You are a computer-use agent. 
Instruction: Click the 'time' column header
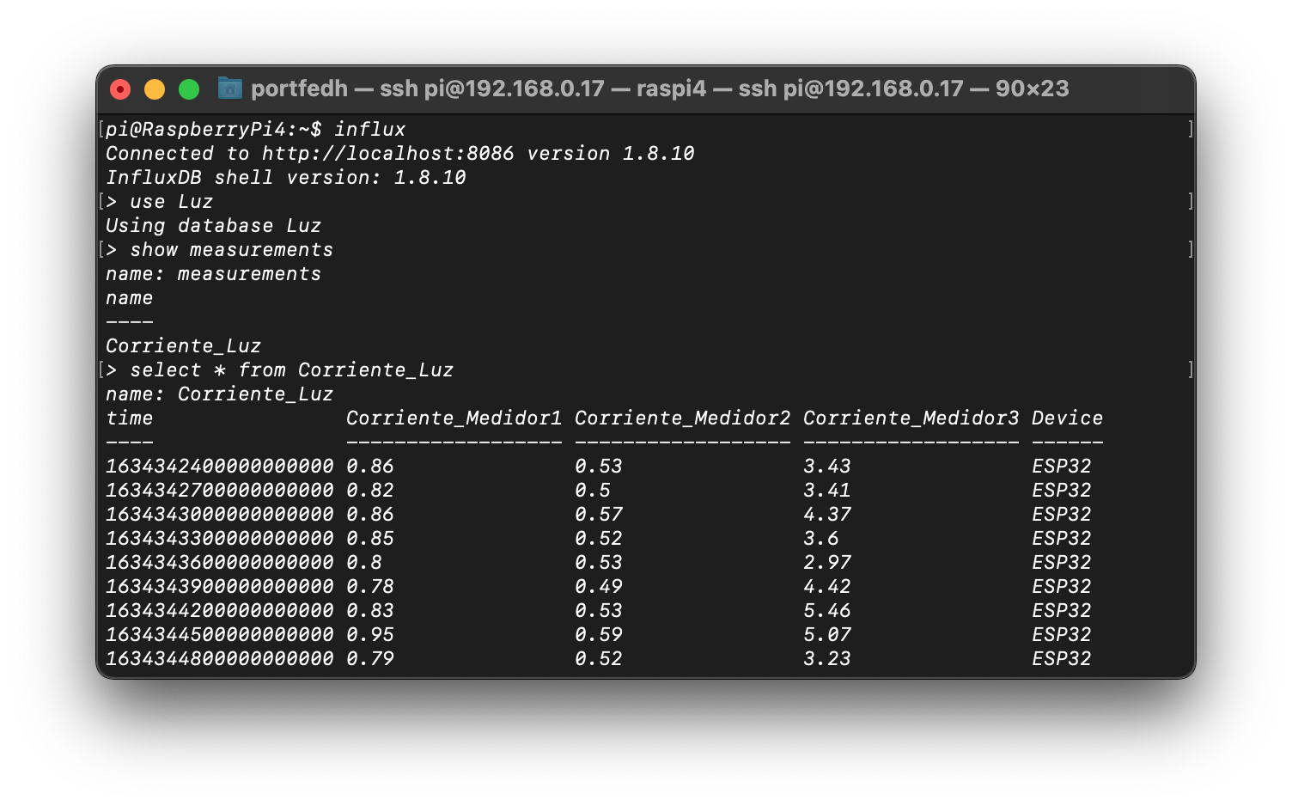coord(129,418)
